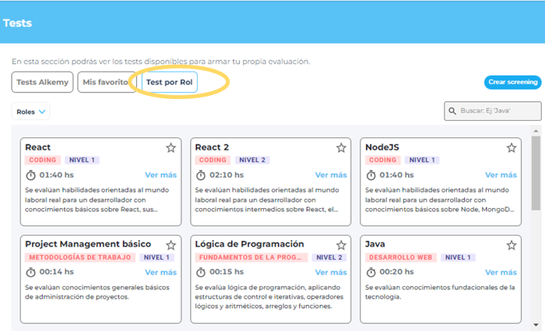
Task: Click stopwatch icon on Project Management card
Action: pyautogui.click(x=31, y=272)
